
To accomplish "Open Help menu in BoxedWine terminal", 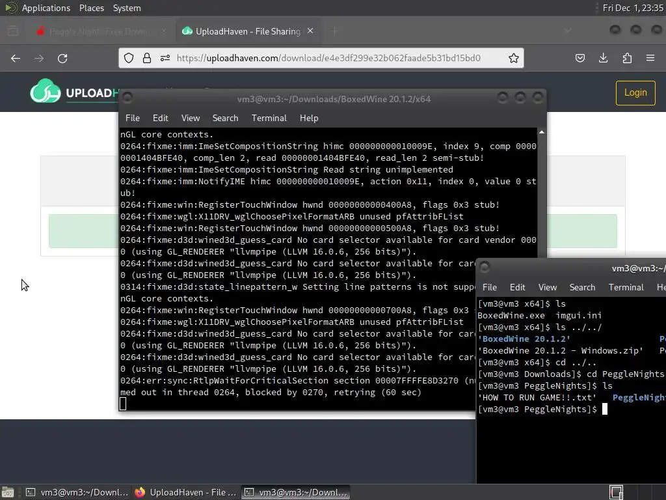I will (x=309, y=118).
